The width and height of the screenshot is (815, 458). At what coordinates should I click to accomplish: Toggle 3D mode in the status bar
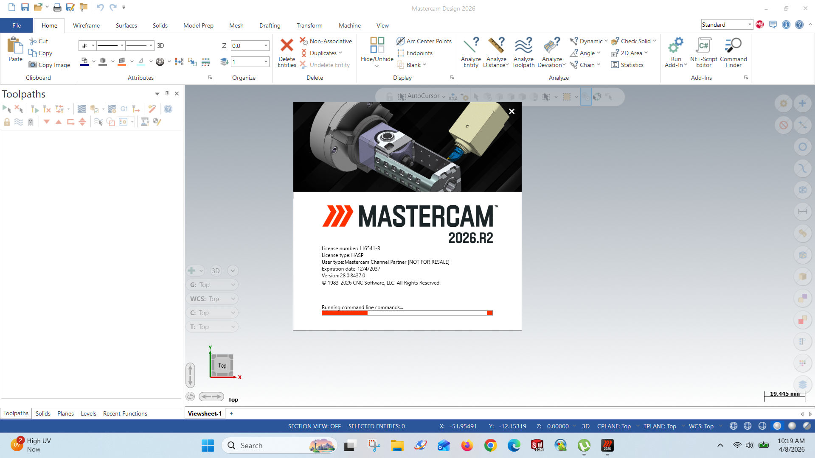[x=585, y=426]
